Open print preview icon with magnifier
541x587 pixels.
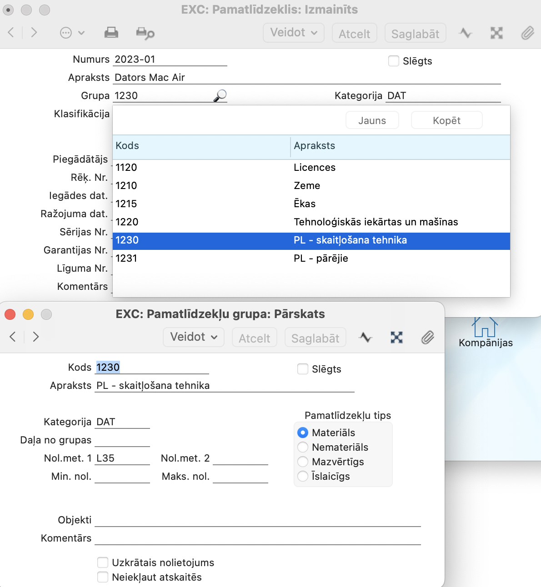click(x=145, y=33)
